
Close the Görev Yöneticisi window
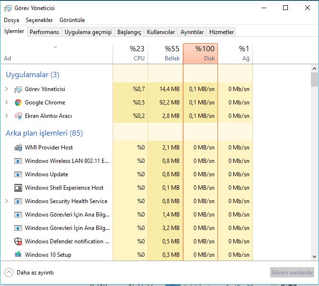coord(308,8)
